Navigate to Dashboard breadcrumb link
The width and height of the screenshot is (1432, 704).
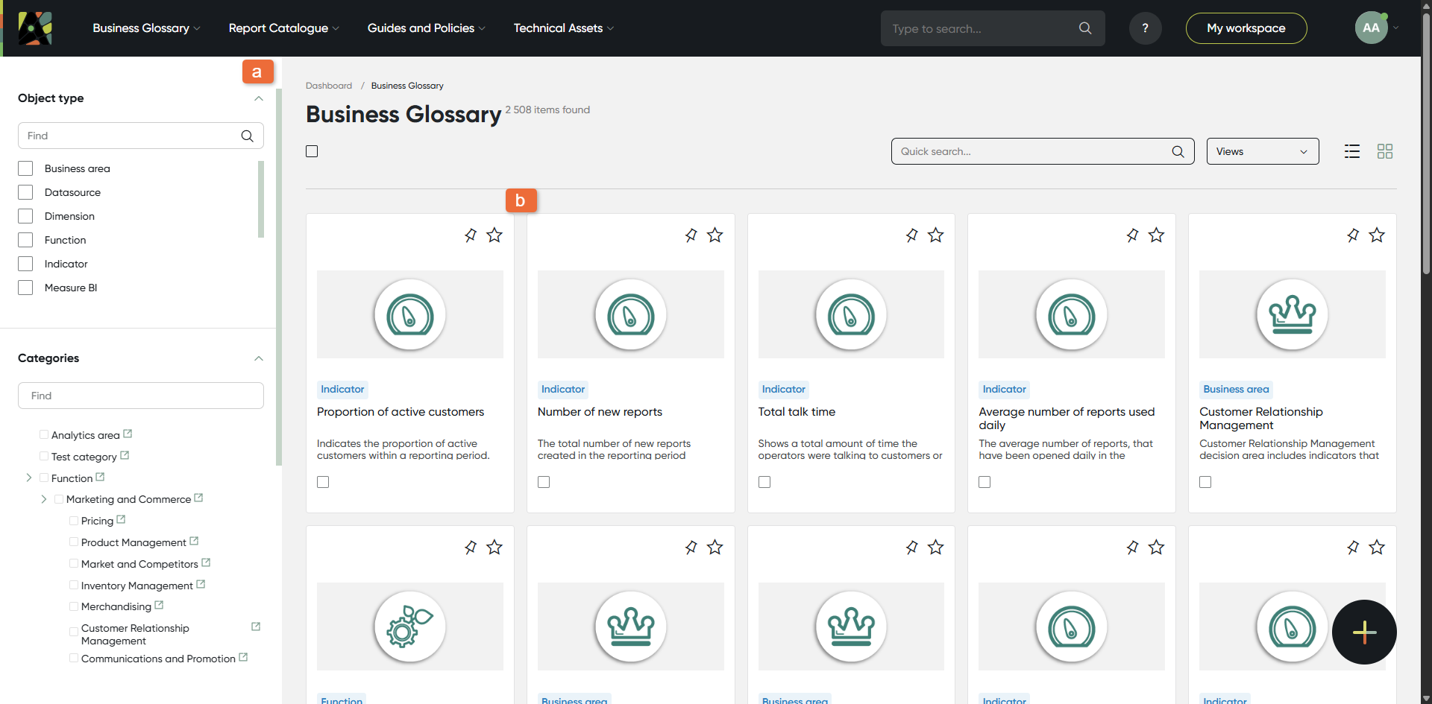328,86
